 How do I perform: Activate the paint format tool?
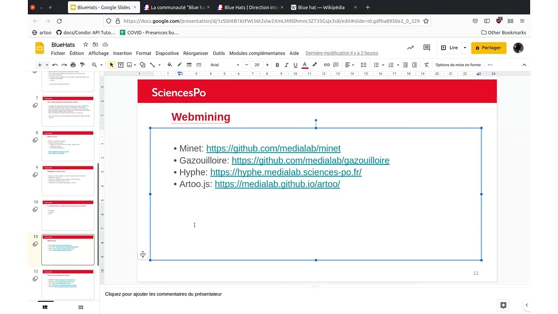[82, 65]
